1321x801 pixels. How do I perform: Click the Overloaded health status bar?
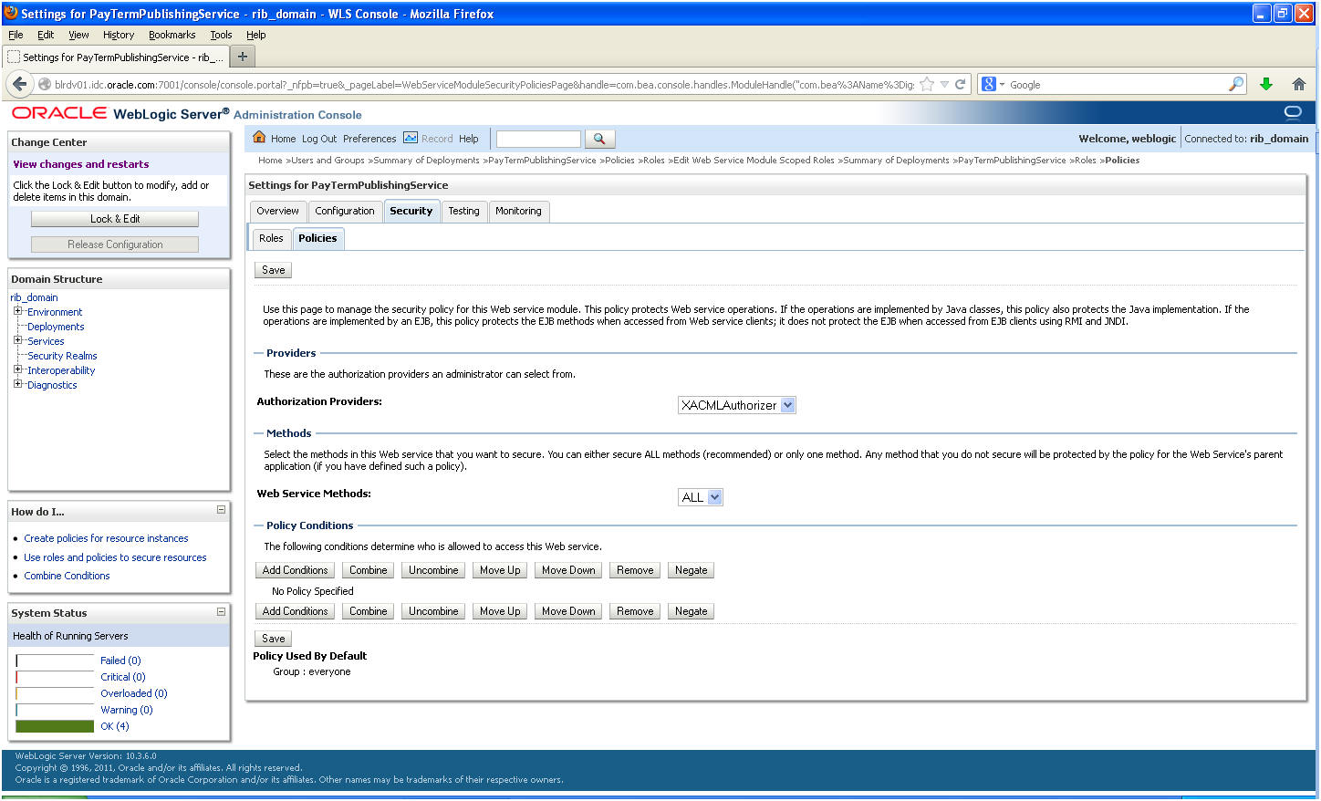pos(55,693)
